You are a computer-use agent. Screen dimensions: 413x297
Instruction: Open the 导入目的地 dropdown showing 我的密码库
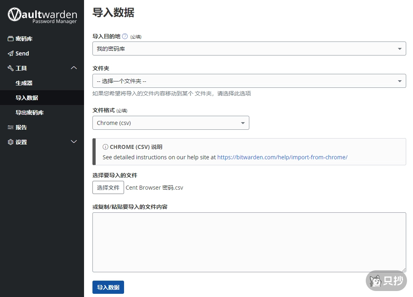click(249, 49)
